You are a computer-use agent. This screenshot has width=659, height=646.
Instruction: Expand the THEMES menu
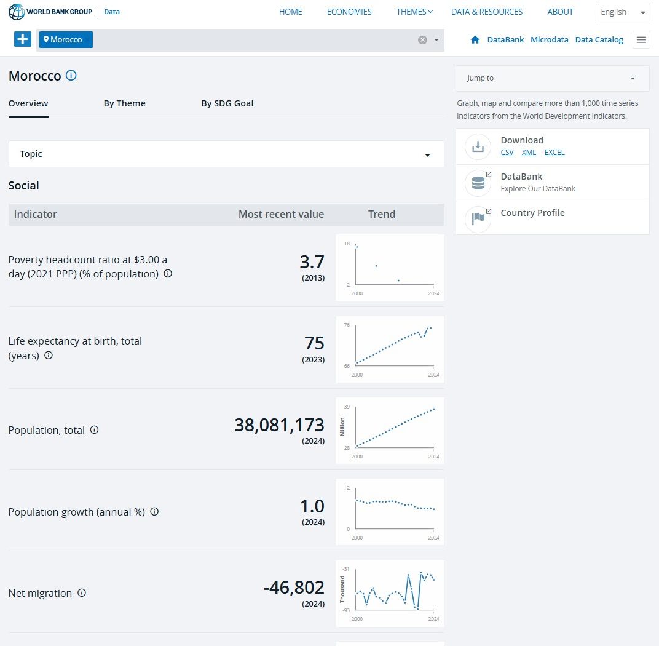415,12
